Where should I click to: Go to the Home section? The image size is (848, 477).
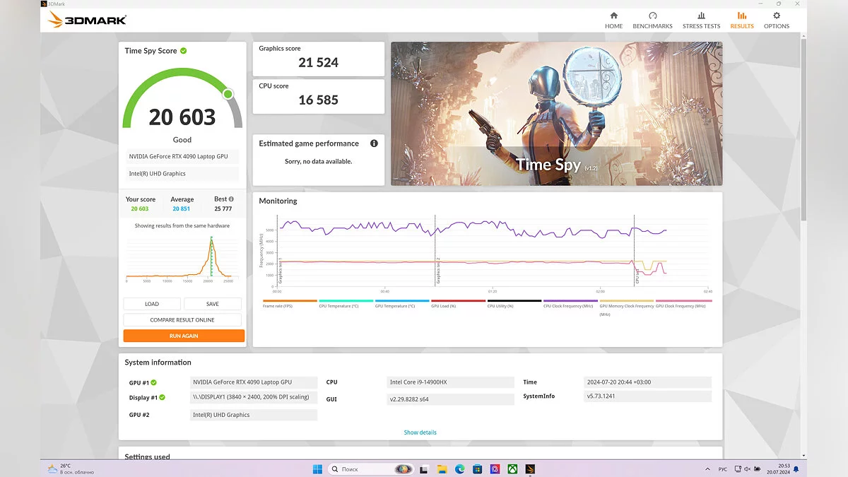pos(613,20)
